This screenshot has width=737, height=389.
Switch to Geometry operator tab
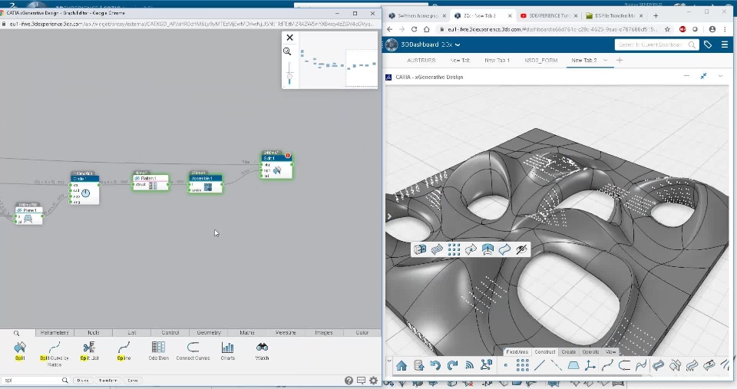pos(209,333)
